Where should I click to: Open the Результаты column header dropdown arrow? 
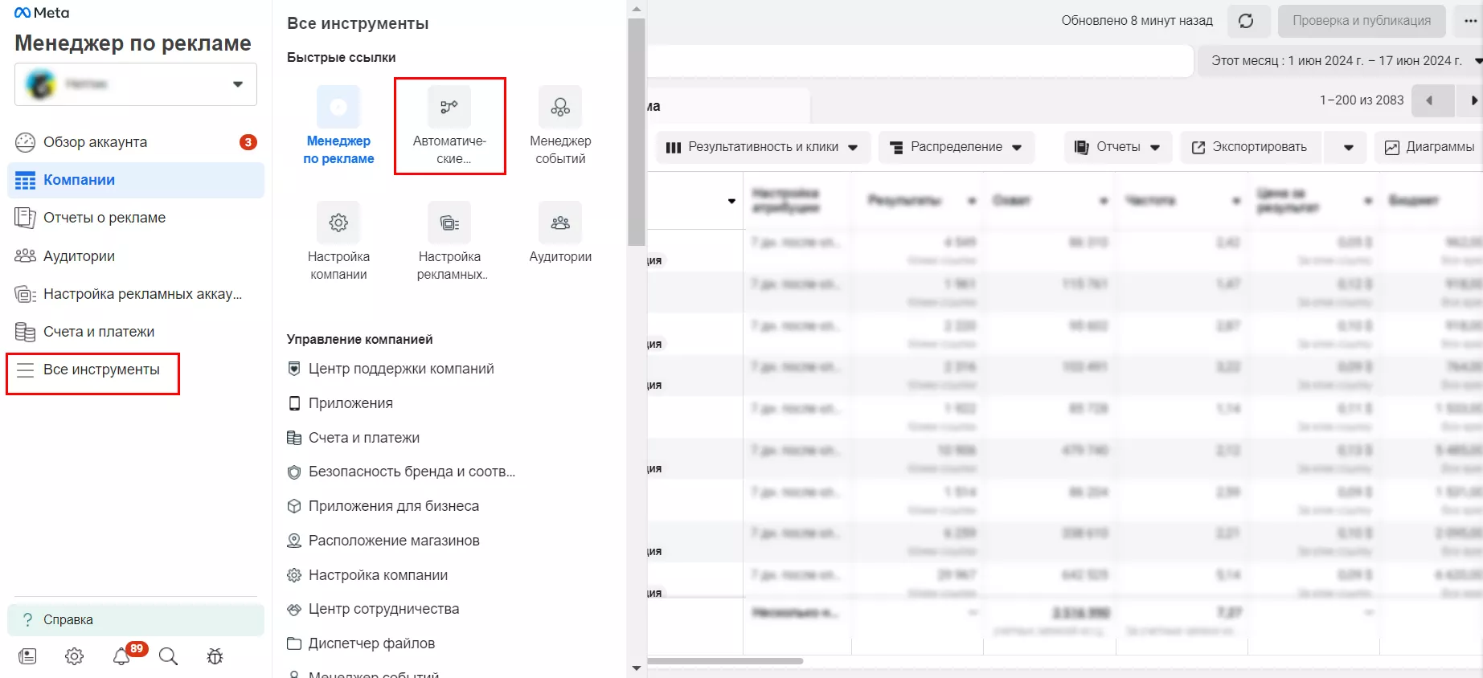click(972, 201)
